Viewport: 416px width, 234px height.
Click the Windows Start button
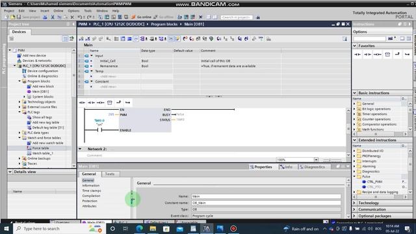6,228
